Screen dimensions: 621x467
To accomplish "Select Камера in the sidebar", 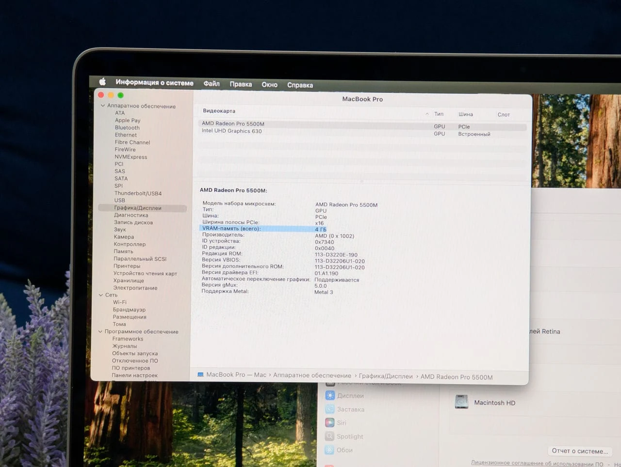I will pos(124,236).
